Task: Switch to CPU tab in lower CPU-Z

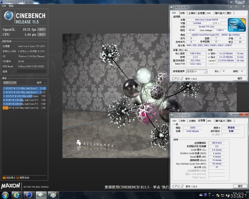Action: [174, 121]
